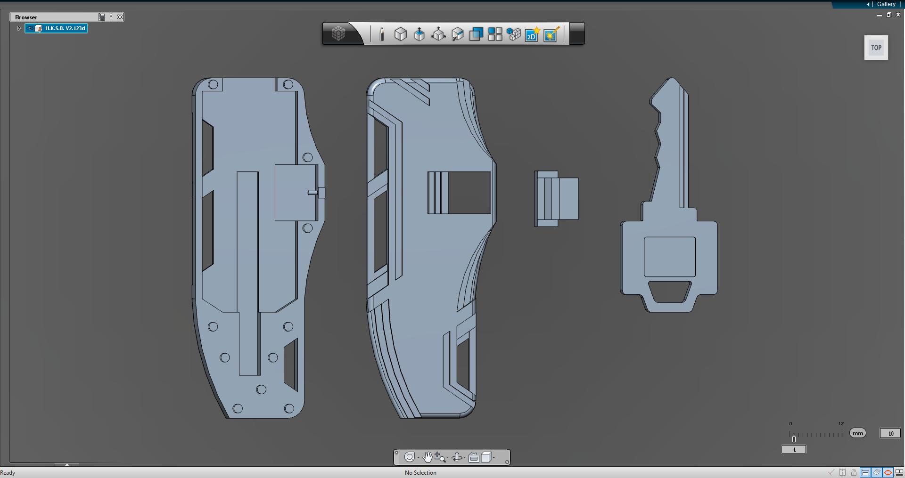Open the Orbit tool dropdown arrow
The height and width of the screenshot is (478, 905).
[x=464, y=458]
